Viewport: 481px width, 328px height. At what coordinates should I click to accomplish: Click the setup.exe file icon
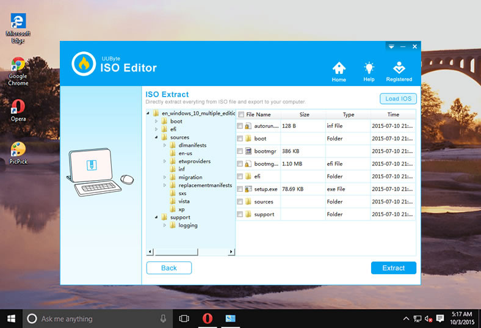tap(248, 189)
